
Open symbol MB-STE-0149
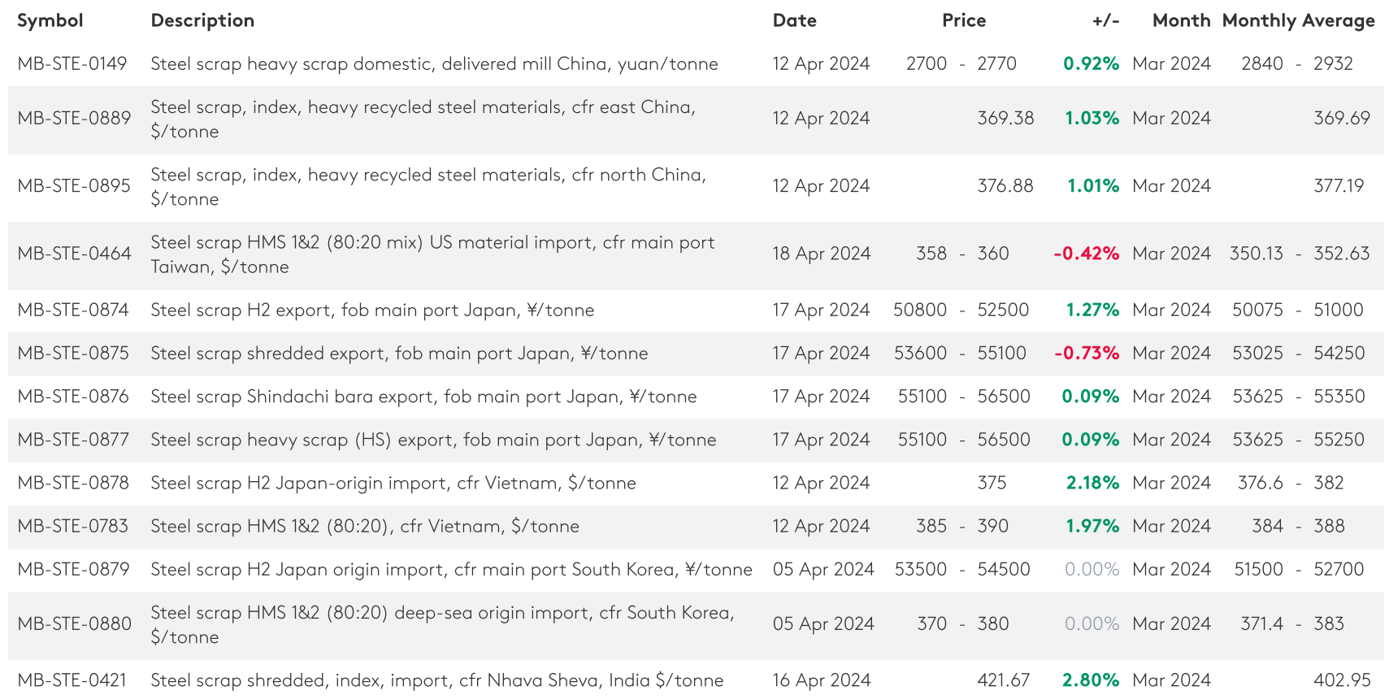pos(72,63)
